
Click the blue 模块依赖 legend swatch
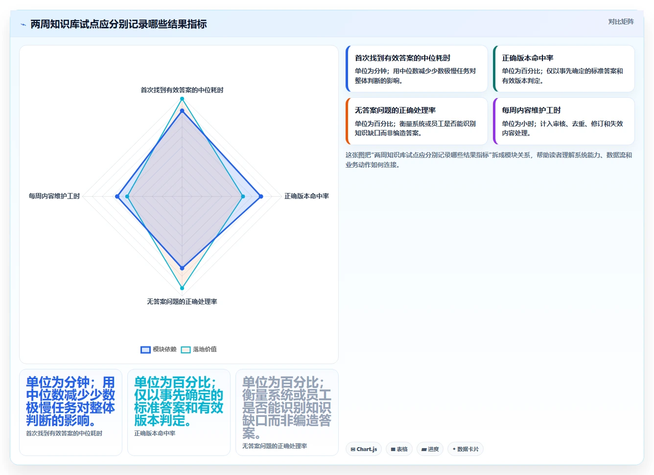[145, 349]
